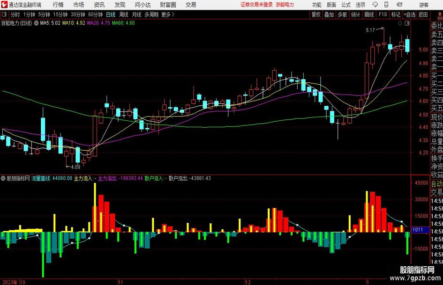Image resolution: width=443 pixels, height=285 pixels.
Task: Click the 主力流出: -199393.44 value
Action: [120, 178]
